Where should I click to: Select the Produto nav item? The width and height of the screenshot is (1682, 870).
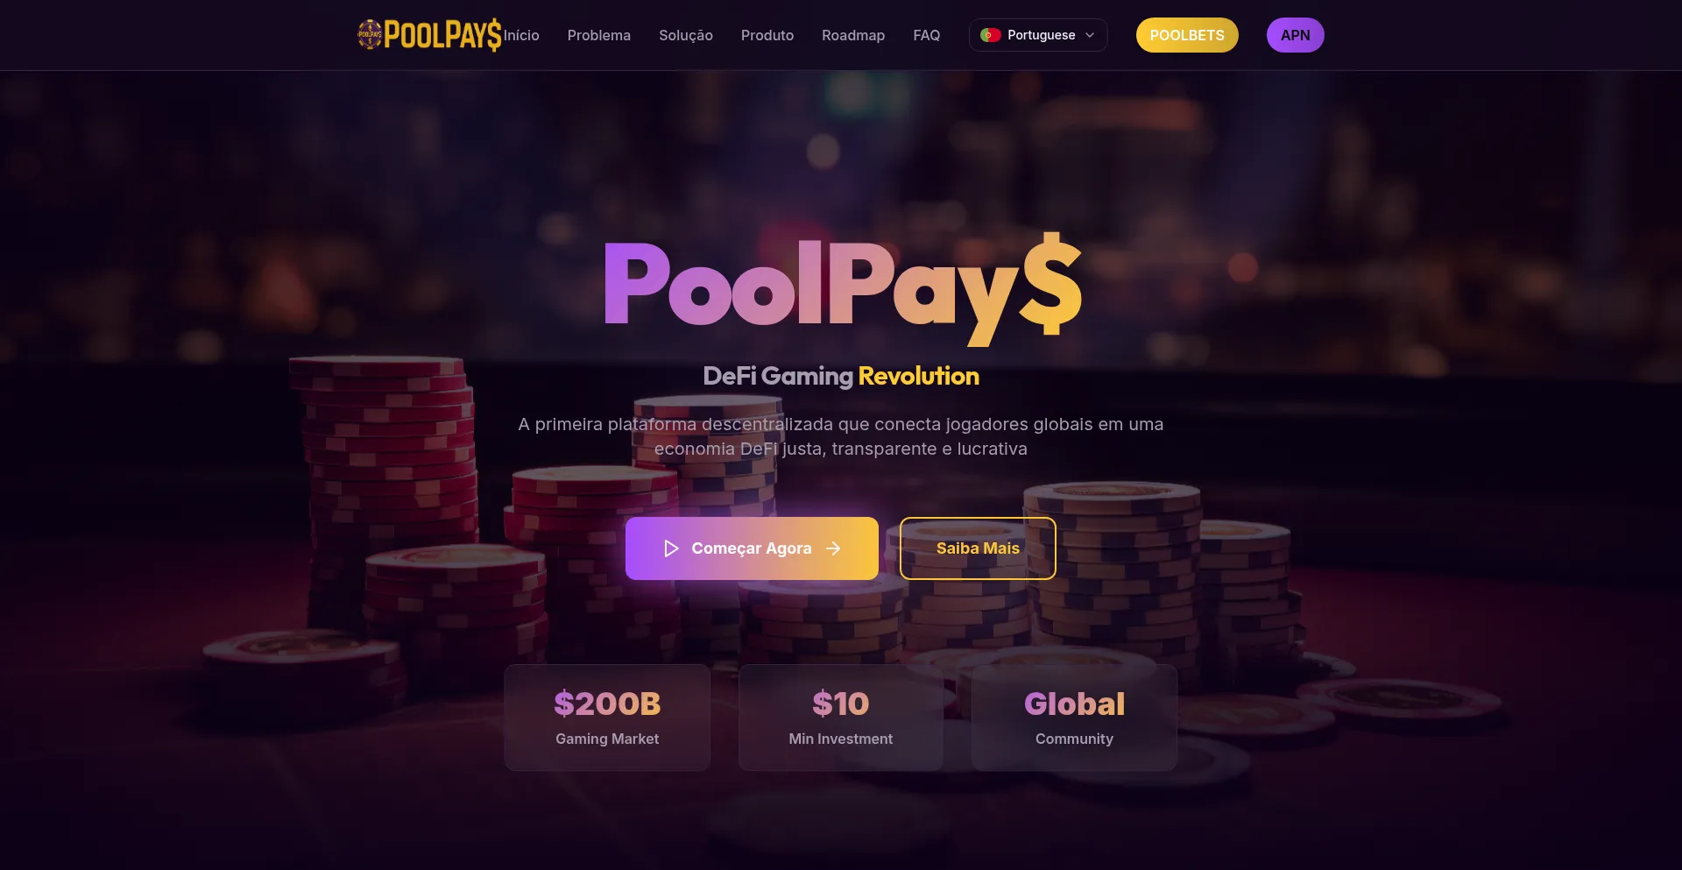point(767,35)
